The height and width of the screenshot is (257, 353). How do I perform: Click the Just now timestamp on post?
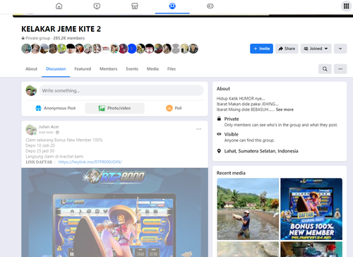coord(46,132)
